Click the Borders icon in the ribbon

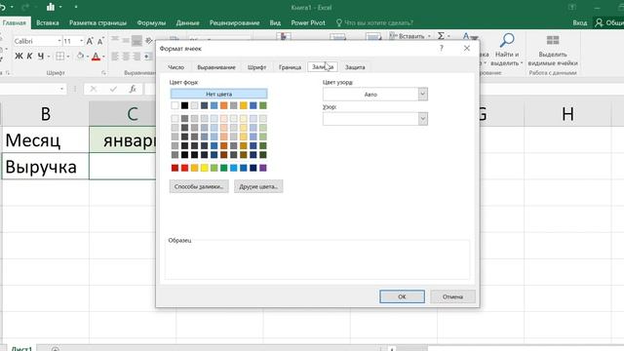click(59, 57)
